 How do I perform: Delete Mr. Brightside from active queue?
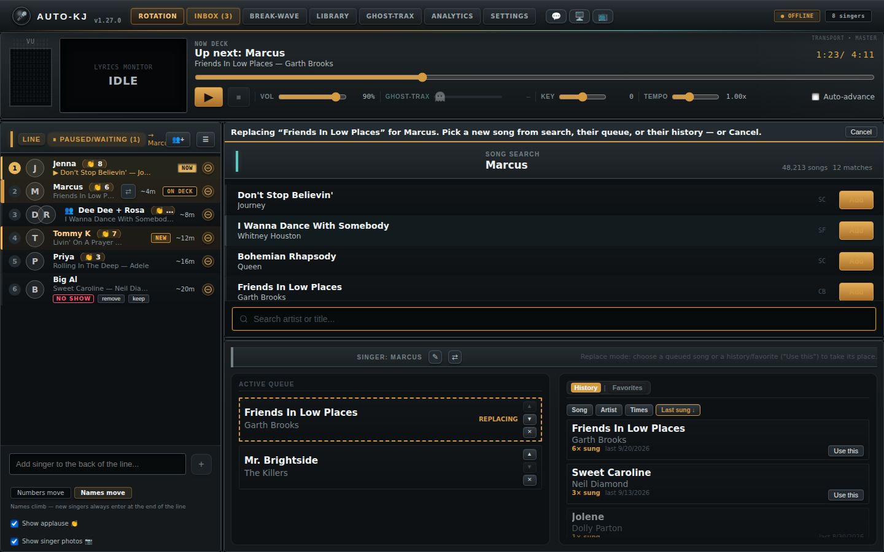pos(530,480)
